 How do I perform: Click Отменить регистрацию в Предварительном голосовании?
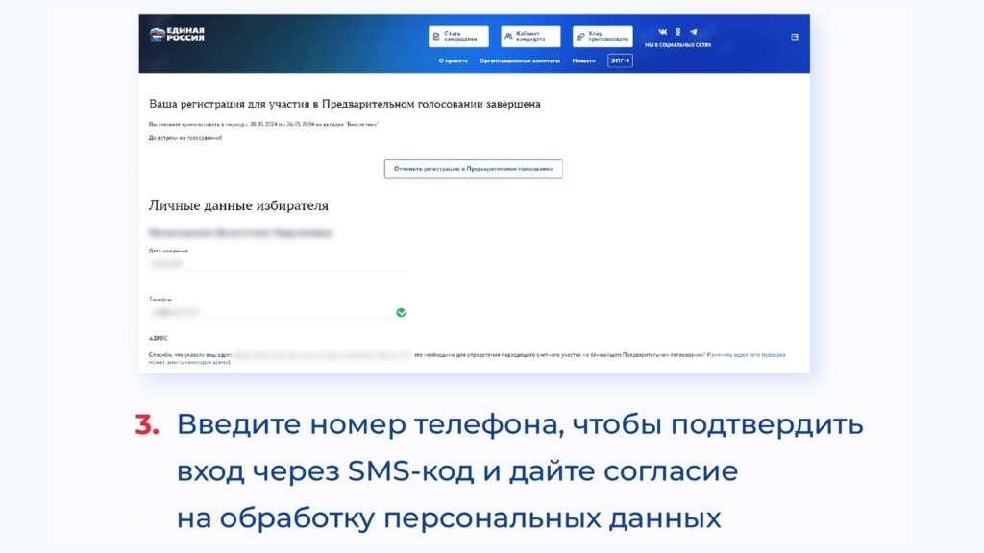[473, 167]
